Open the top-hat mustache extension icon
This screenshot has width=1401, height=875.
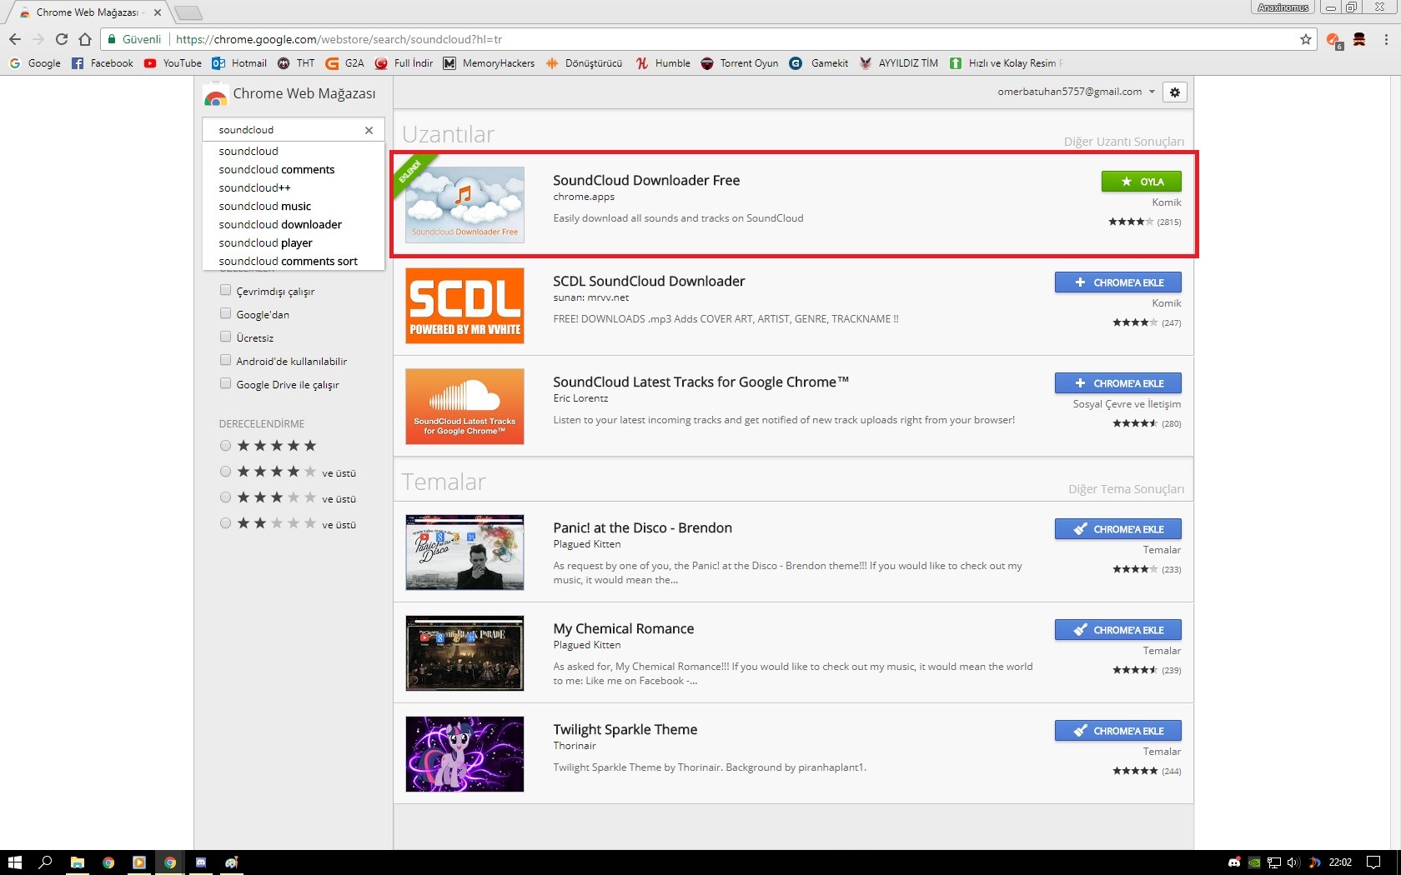tap(1359, 39)
